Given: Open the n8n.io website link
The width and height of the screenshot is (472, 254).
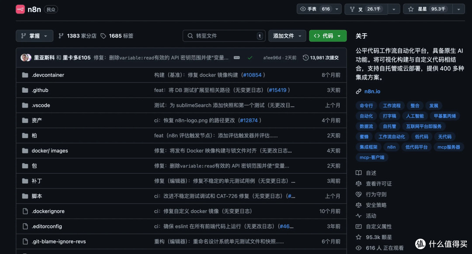Looking at the screenshot, I should coord(372,91).
